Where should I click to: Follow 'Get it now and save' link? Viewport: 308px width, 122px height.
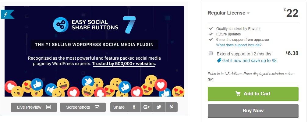(x=249, y=61)
